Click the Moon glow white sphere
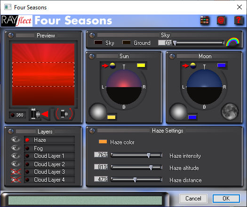 point(178,111)
